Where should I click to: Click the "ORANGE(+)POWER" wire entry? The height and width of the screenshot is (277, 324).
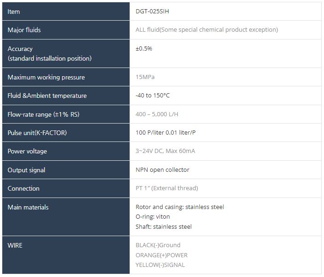pyautogui.click(x=161, y=255)
